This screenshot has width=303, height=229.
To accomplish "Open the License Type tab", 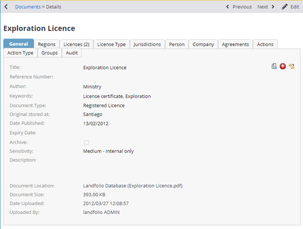I will [x=111, y=44].
